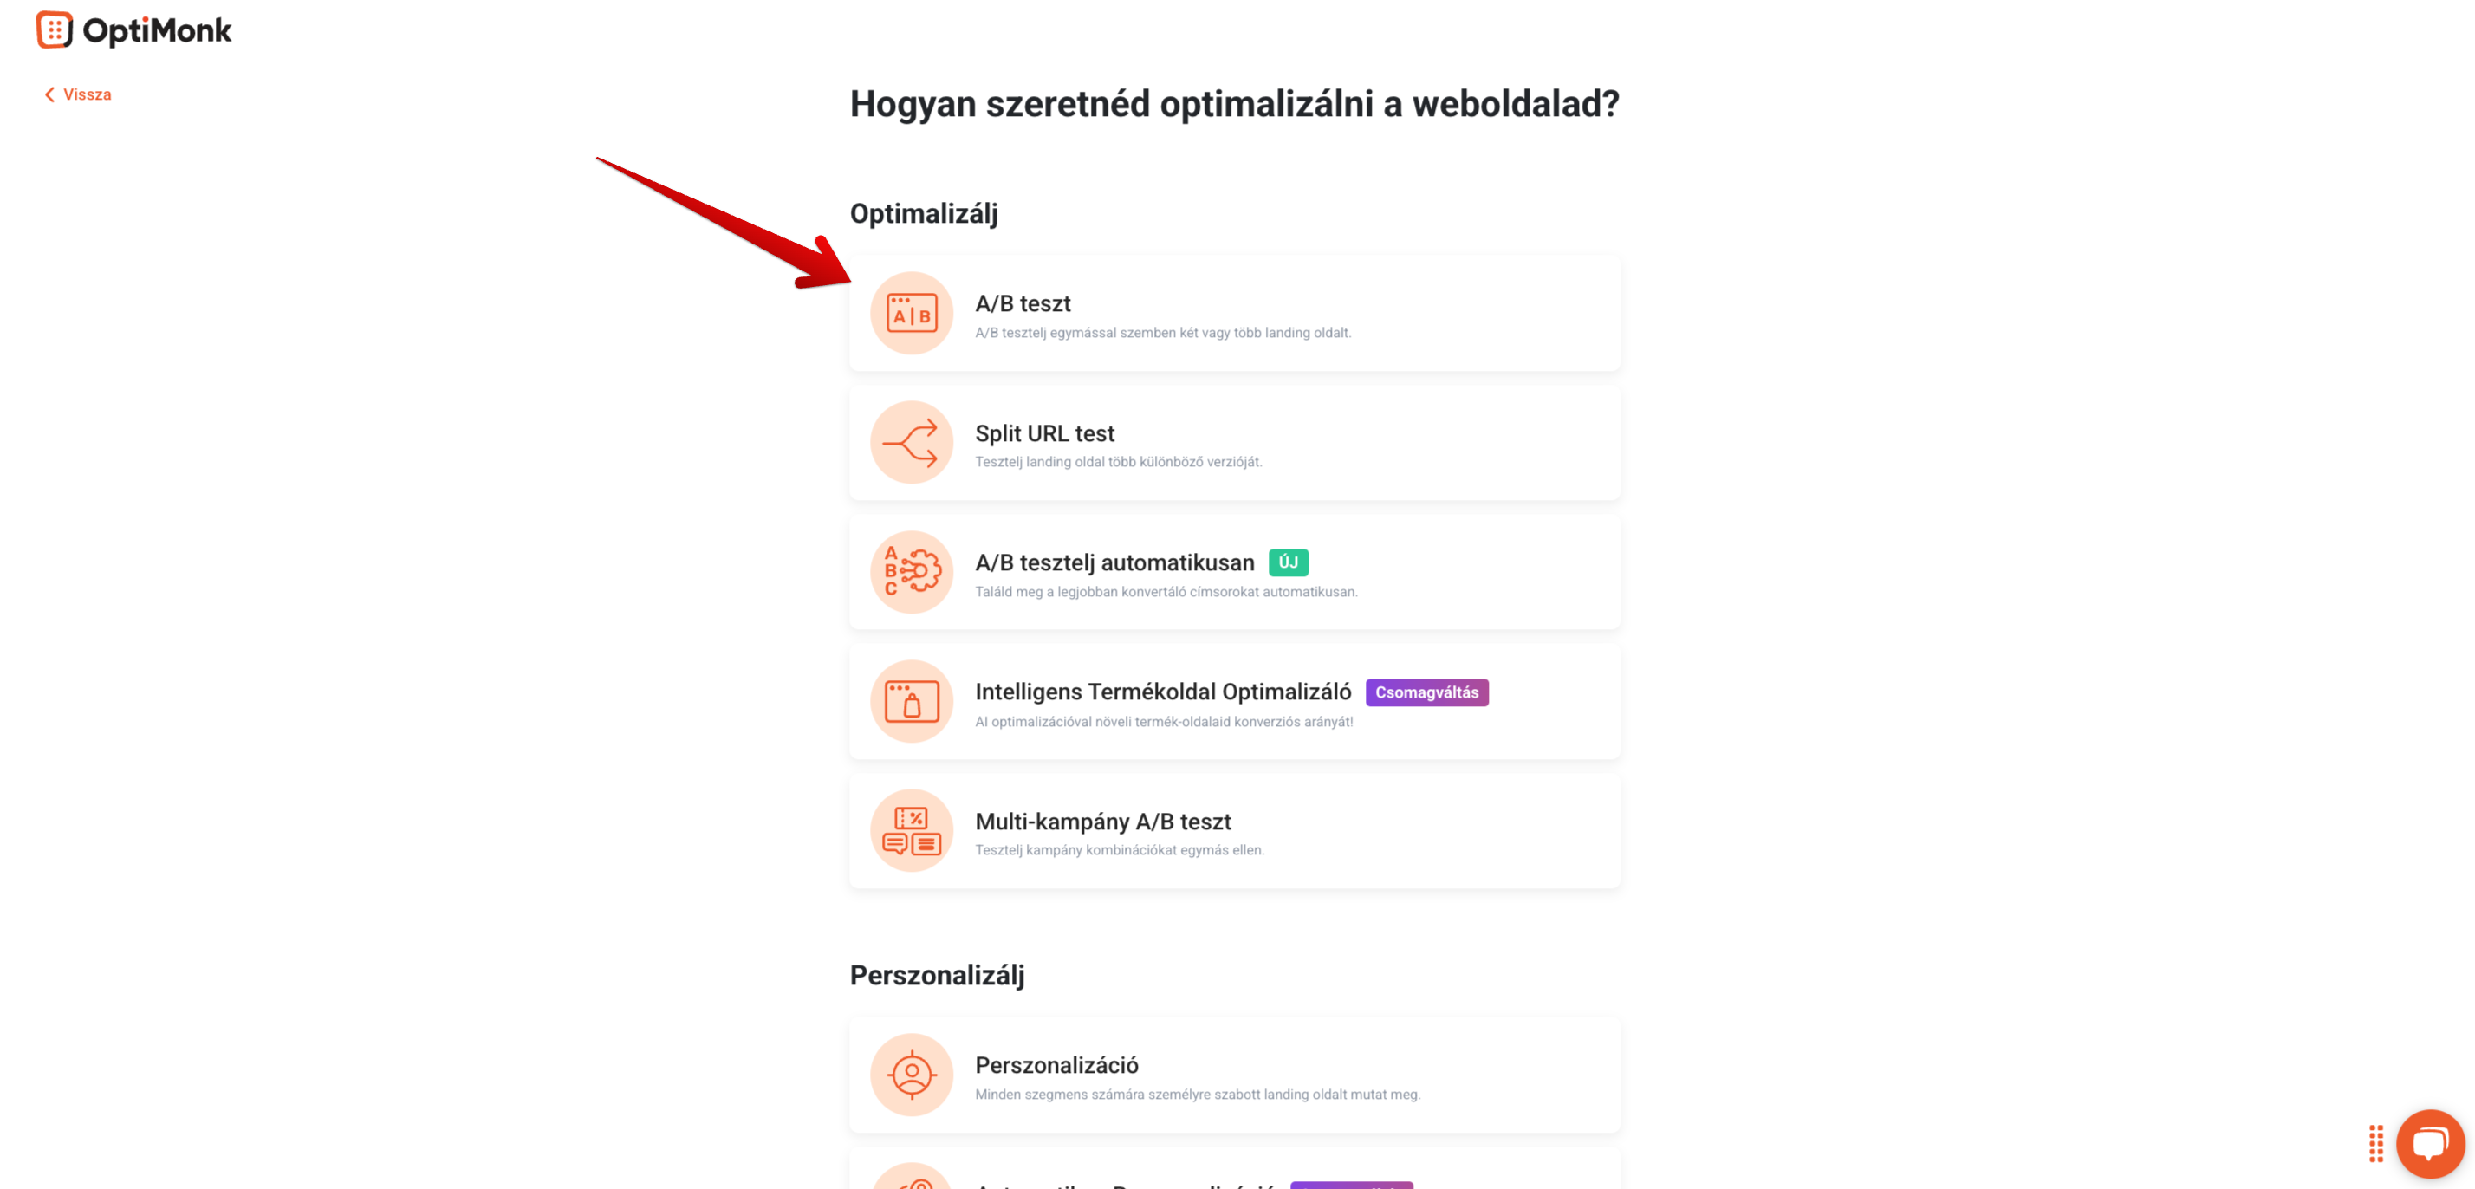
Task: Click the green ÚJ badge
Action: tap(1288, 562)
